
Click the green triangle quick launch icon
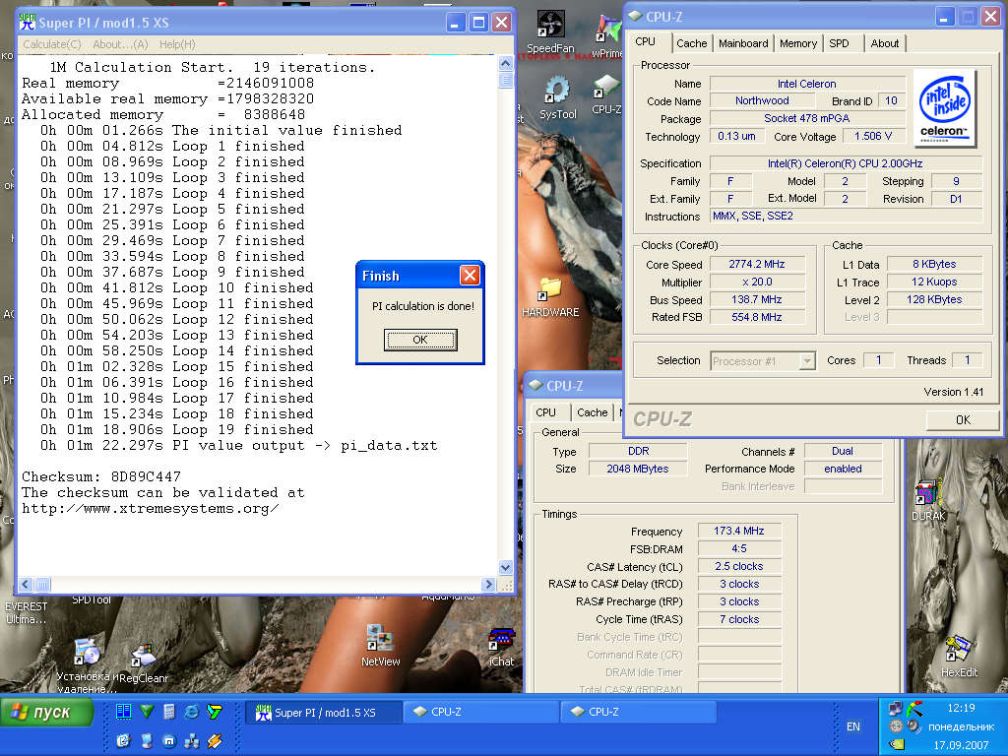[147, 711]
